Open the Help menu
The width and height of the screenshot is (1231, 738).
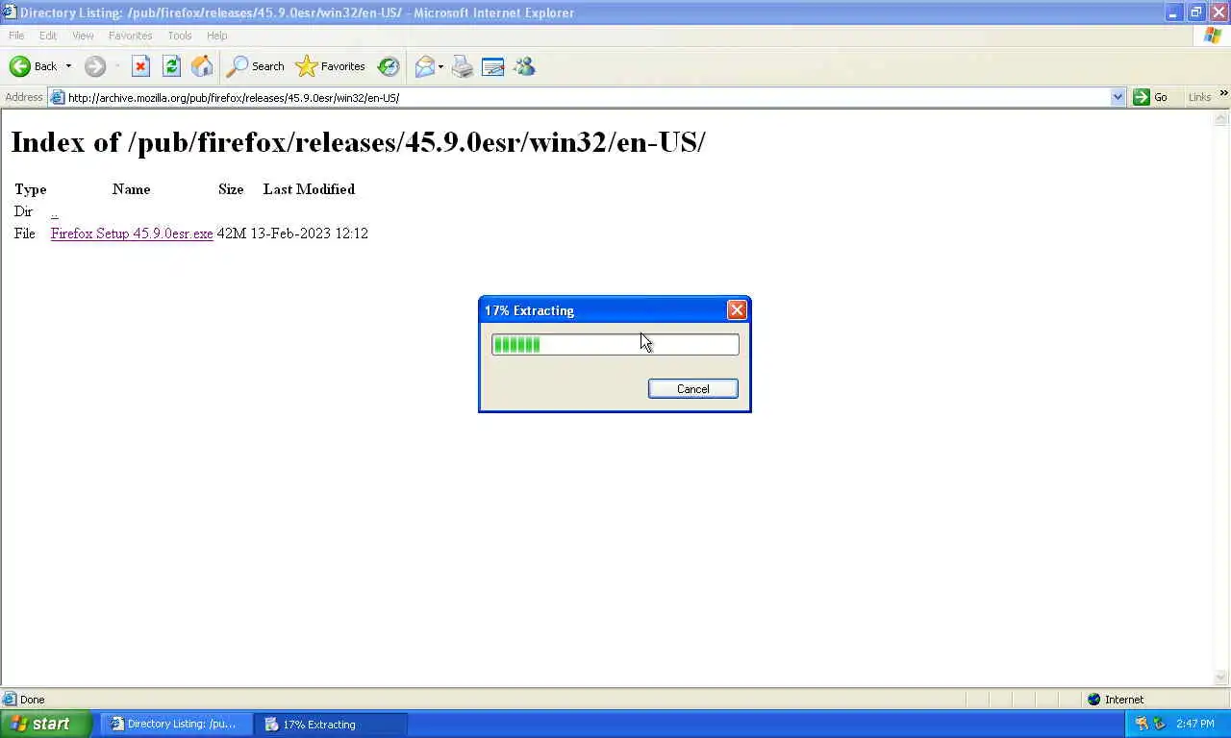pos(217,36)
